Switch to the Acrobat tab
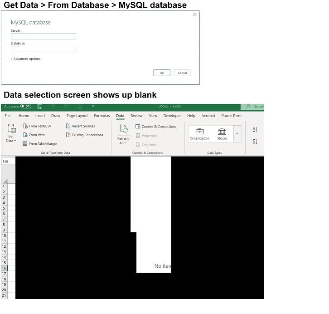This screenshot has height=314, width=329. 208,116
